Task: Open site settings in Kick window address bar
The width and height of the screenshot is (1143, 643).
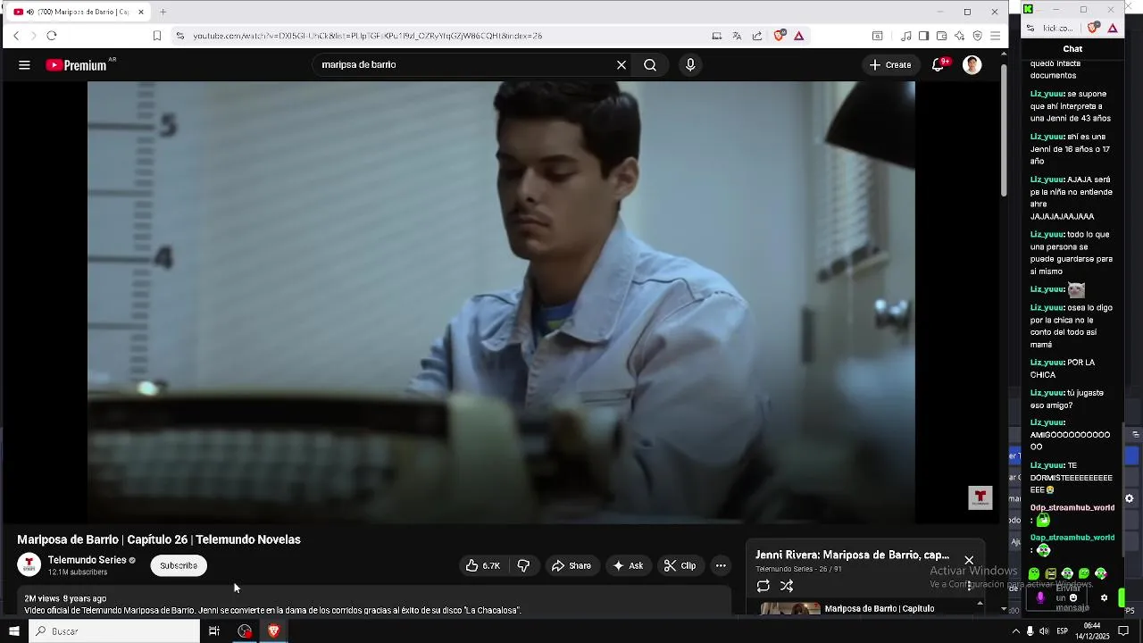Action: click(x=1030, y=28)
